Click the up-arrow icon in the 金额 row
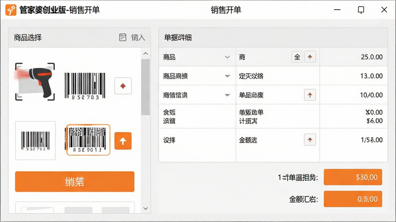This screenshot has height=222, width=396. [x=310, y=140]
